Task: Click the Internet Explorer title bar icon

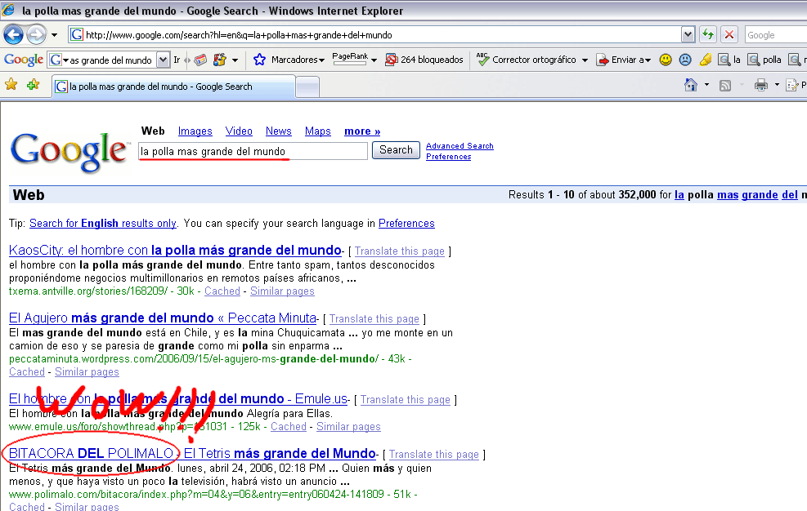Action: (8, 10)
